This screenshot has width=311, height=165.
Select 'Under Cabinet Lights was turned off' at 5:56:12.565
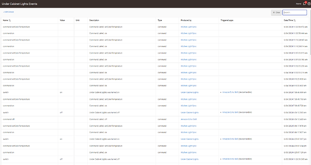[x=104, y=112]
